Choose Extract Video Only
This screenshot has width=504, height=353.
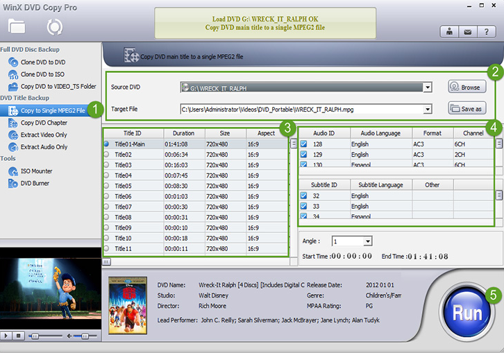coord(44,135)
